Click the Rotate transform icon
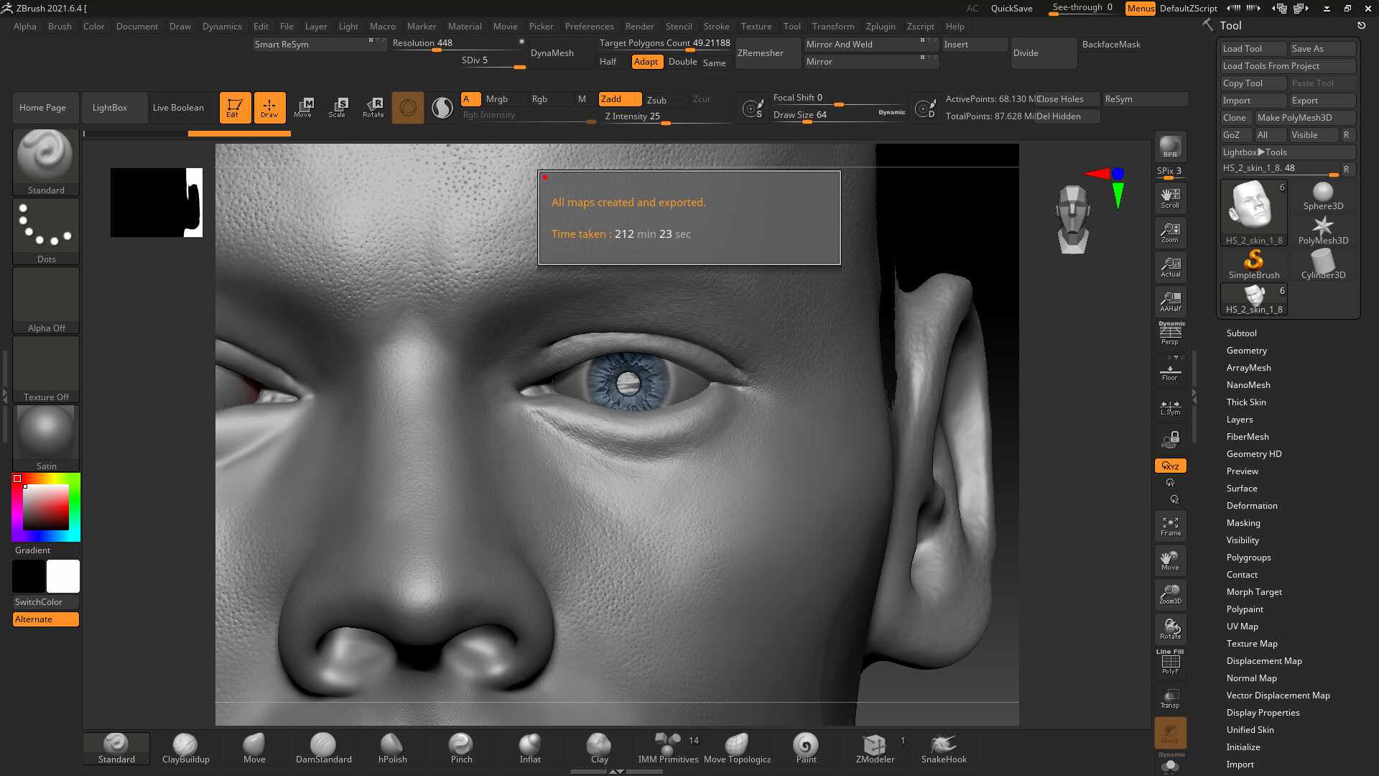Viewport: 1379px width, 776px height. [373, 108]
